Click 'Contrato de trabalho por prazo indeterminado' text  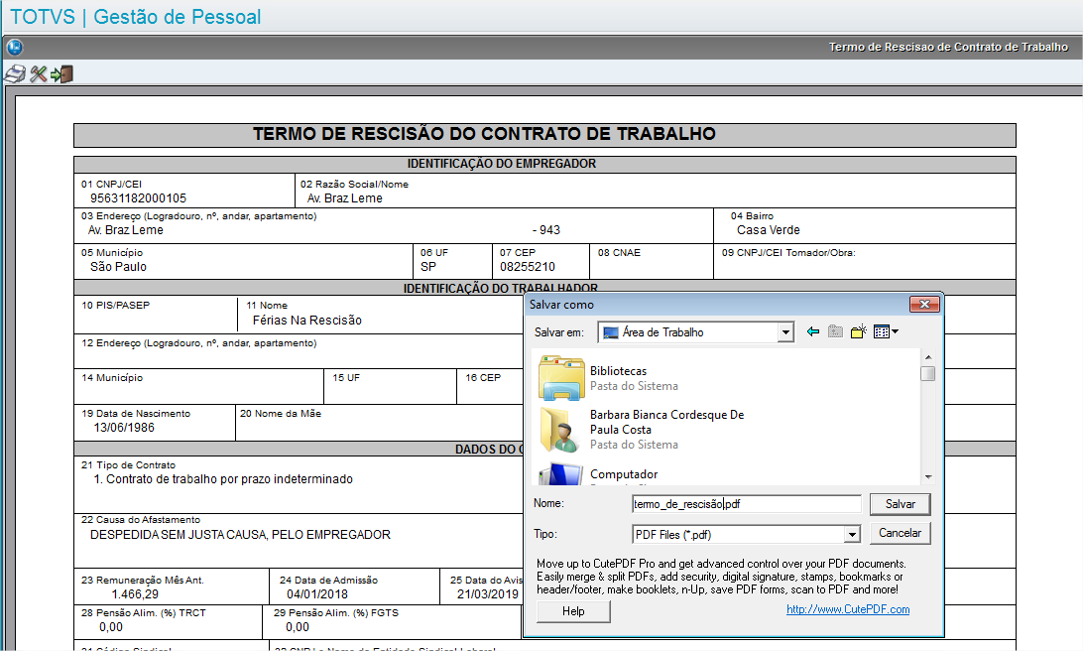pos(229,479)
